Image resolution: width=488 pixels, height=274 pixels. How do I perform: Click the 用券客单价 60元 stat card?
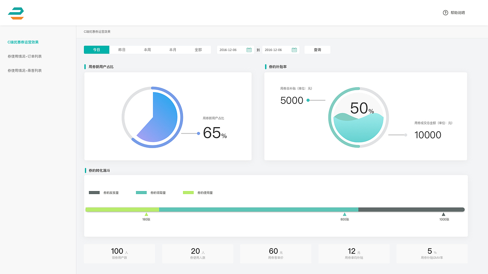tap(276, 253)
